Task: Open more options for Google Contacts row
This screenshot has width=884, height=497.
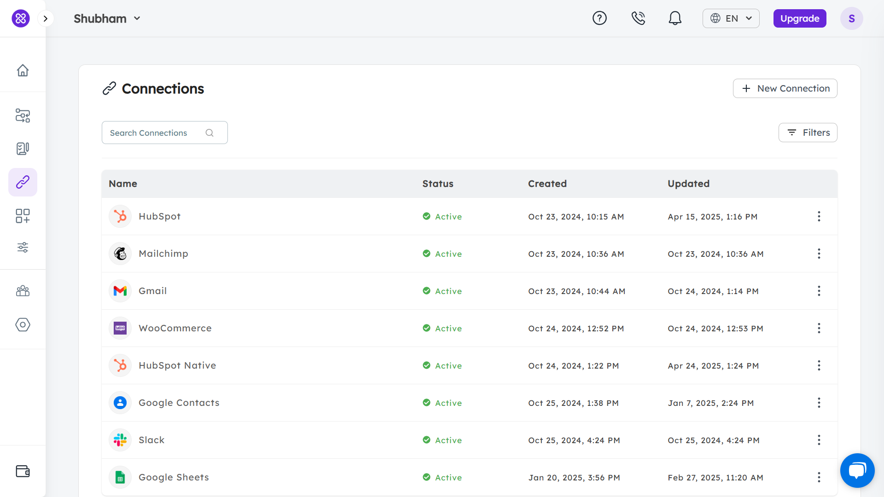Action: (819, 403)
